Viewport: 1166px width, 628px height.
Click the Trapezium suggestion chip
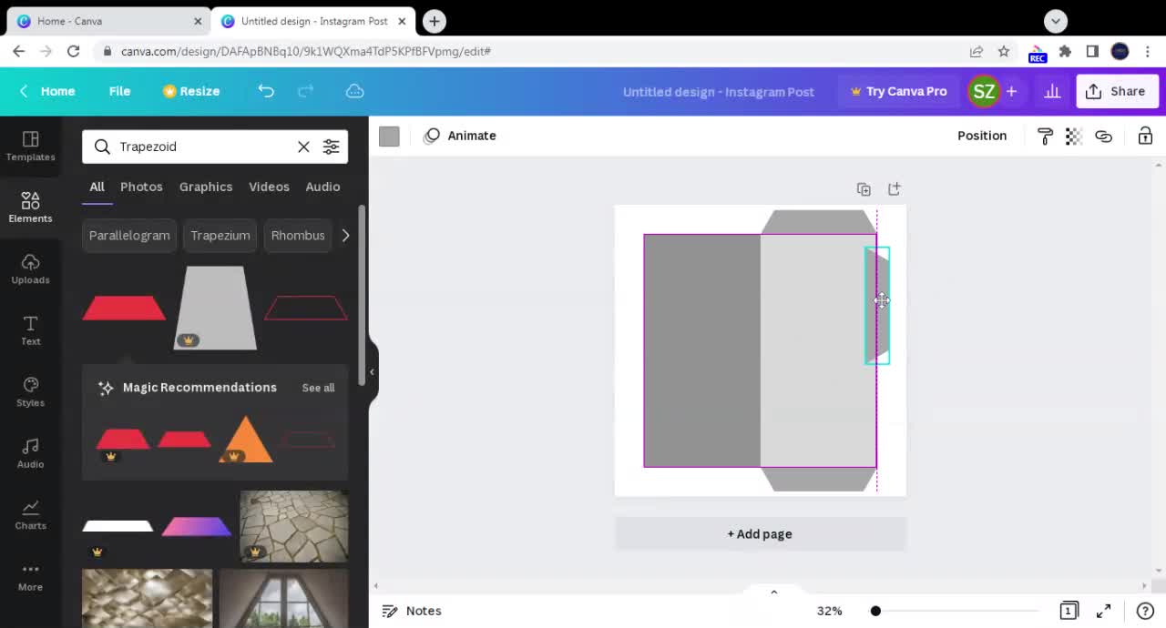(x=220, y=236)
